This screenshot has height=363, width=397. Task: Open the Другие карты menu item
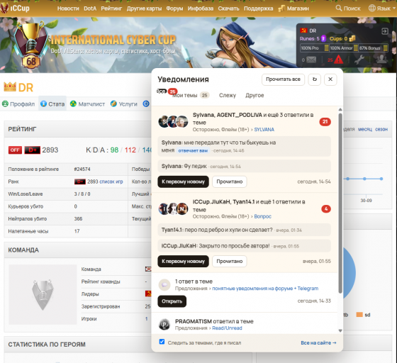(x=144, y=9)
